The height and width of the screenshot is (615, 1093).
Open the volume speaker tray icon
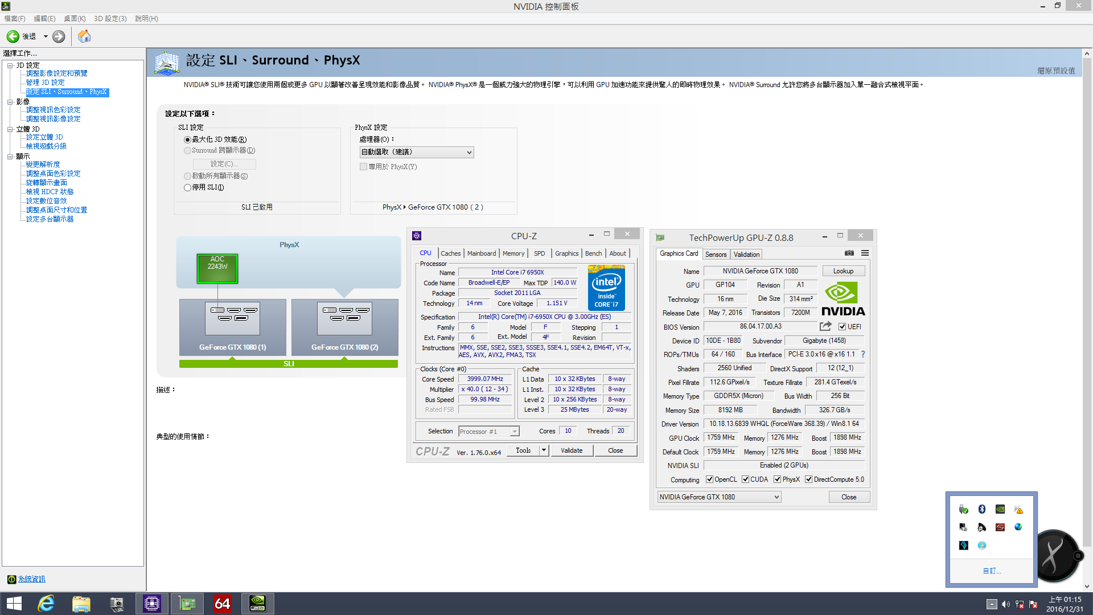1006,604
